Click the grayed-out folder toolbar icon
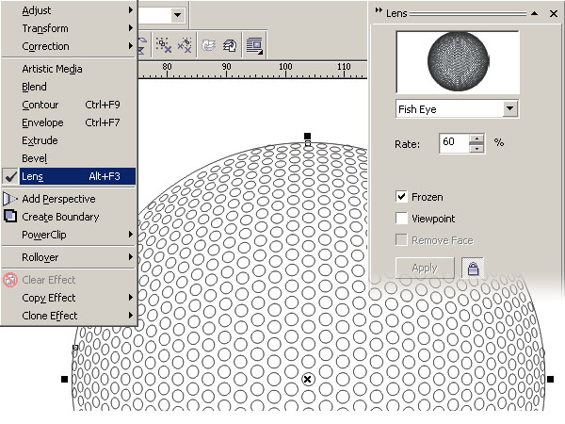 [x=209, y=45]
